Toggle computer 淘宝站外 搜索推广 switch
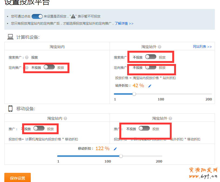Image resolution: width=220 pixels, height=182 pixels. pyautogui.click(x=151, y=57)
